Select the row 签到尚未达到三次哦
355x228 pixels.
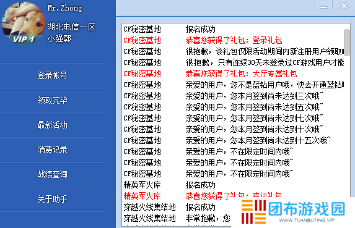tap(233, 96)
